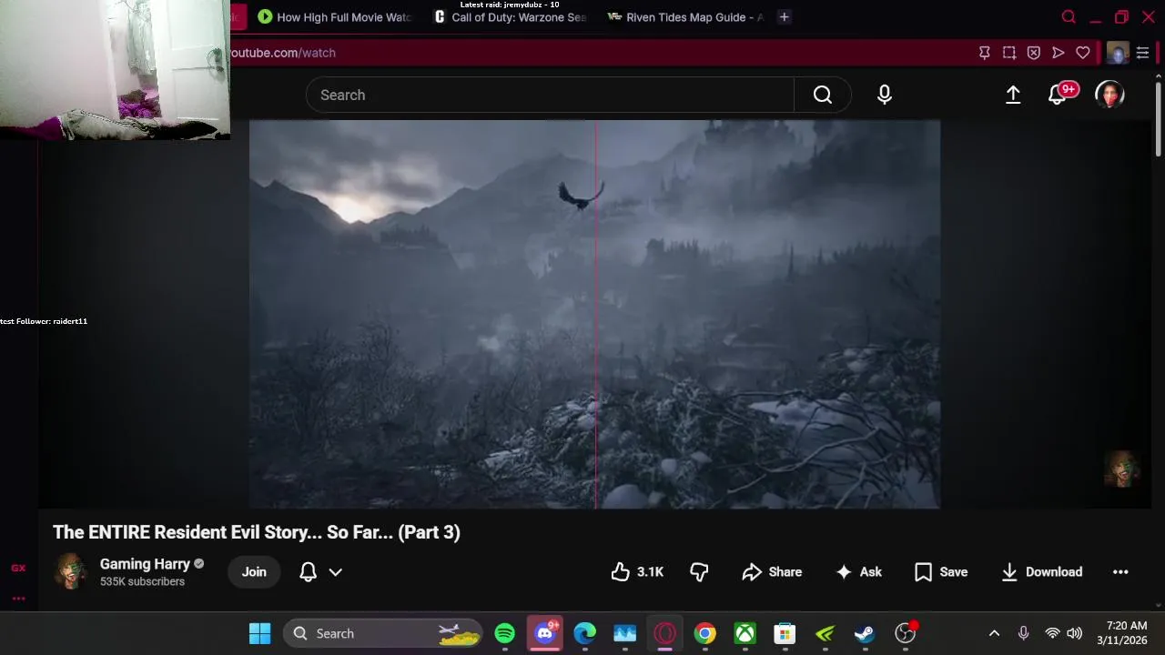Open the taskbar photo viewer app icon

click(x=625, y=633)
